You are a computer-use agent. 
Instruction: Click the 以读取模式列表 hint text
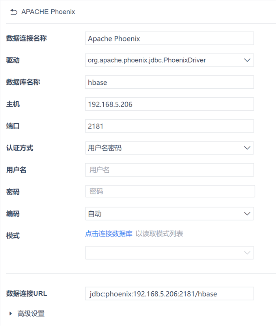coord(159,234)
